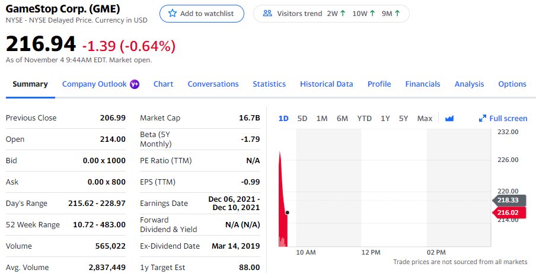This screenshot has width=536, height=273.
Task: Open the Company Outlook tab
Action: pos(94,84)
